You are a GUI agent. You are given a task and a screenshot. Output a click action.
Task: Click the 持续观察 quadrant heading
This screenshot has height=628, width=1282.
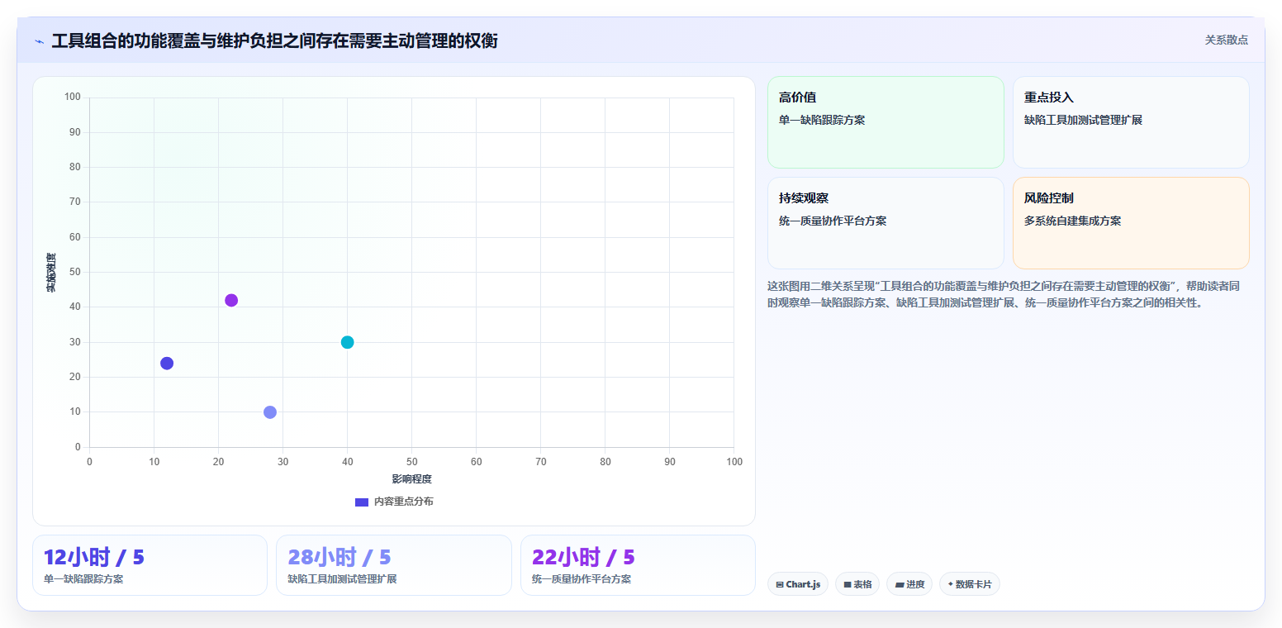(804, 198)
